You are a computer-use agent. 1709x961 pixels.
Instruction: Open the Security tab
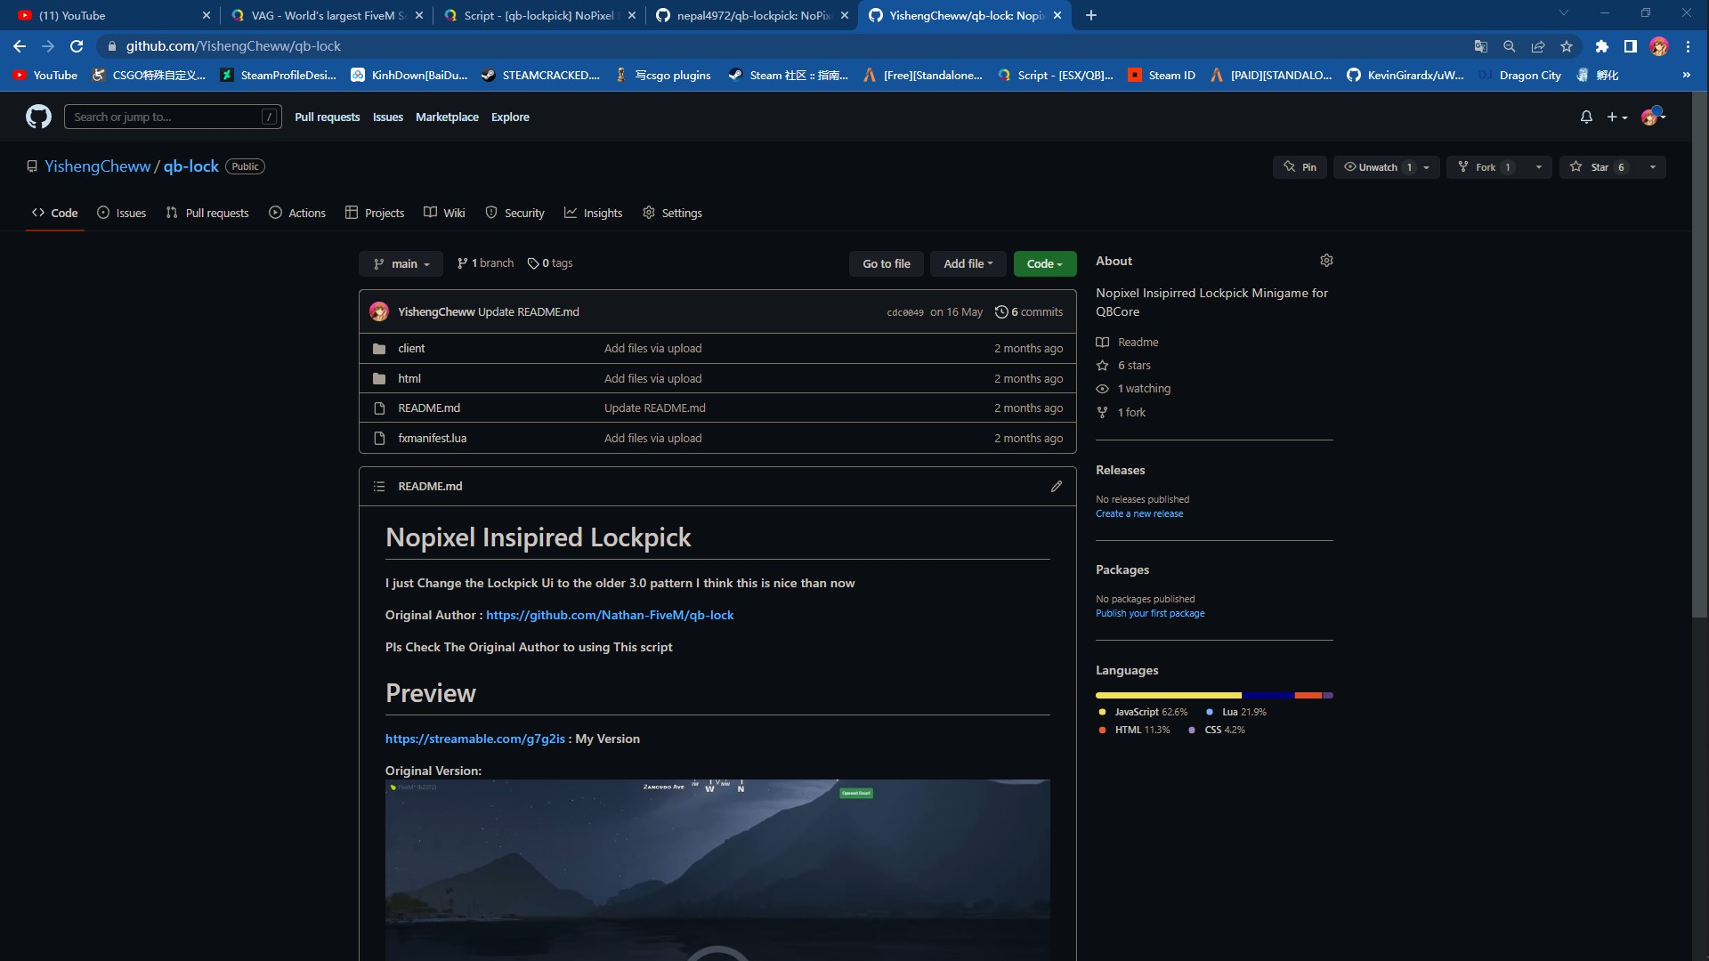pyautogui.click(x=514, y=213)
